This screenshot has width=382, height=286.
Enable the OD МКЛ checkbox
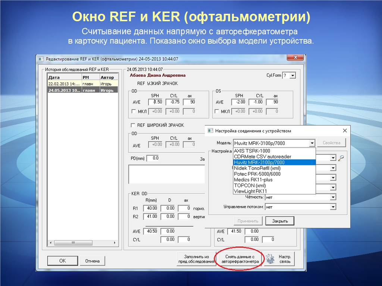click(x=134, y=111)
